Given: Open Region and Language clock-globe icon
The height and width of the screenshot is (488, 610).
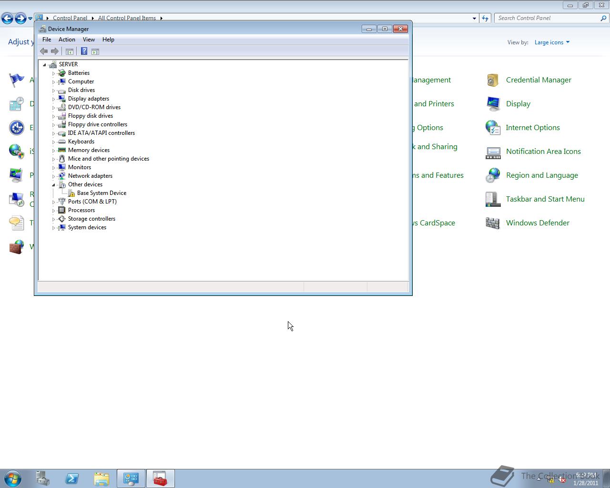Looking at the screenshot, I should (x=493, y=175).
